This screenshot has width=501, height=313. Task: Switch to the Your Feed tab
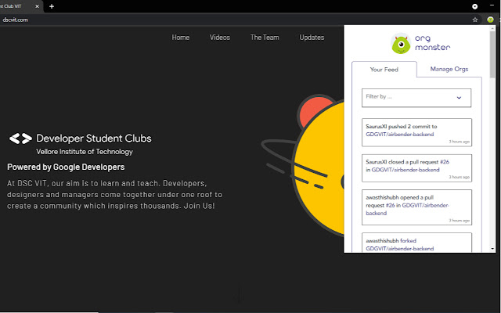coord(384,70)
